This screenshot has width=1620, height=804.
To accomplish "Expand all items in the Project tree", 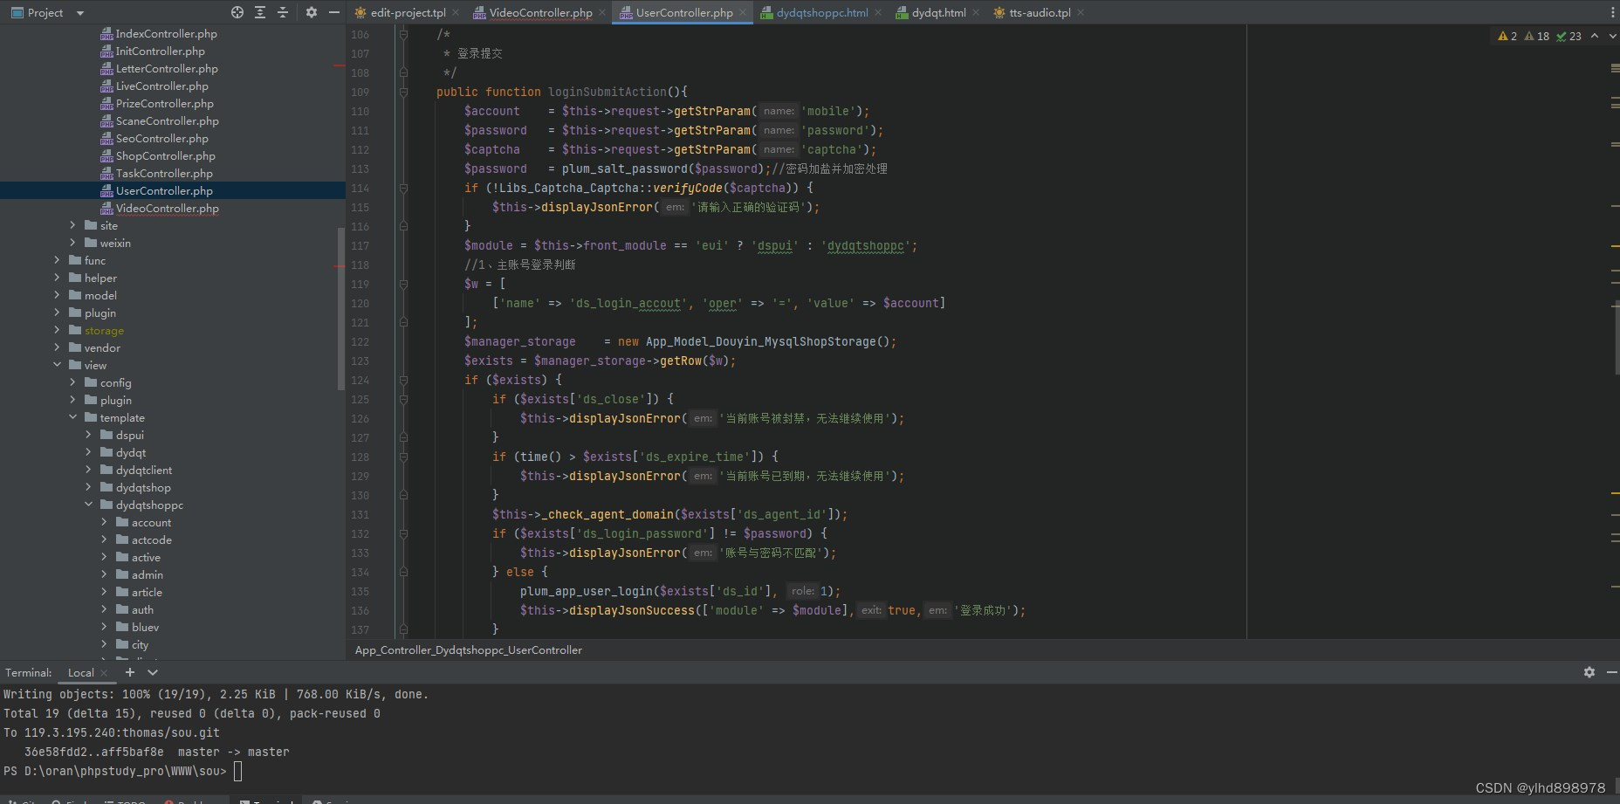I will point(260,12).
